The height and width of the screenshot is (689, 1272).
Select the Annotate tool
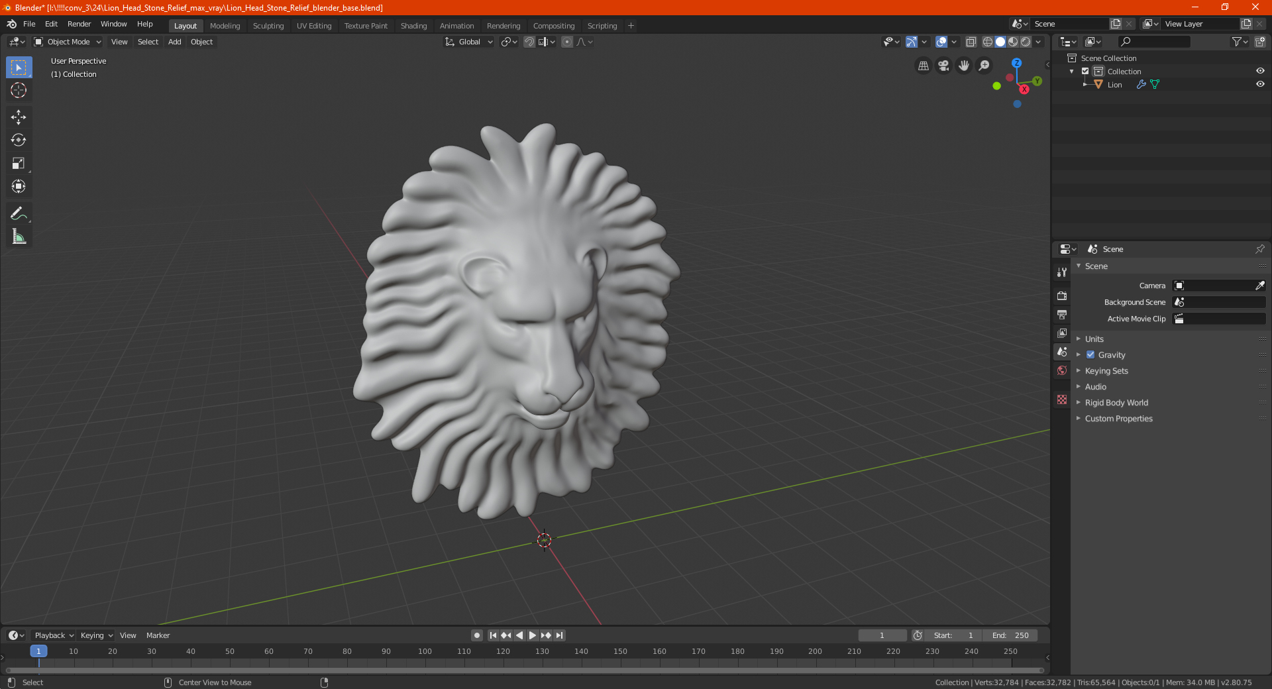[19, 213]
